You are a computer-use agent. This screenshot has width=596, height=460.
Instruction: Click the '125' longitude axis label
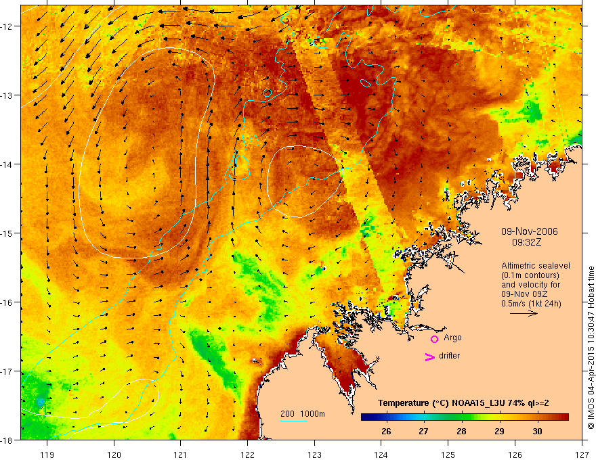(x=448, y=455)
